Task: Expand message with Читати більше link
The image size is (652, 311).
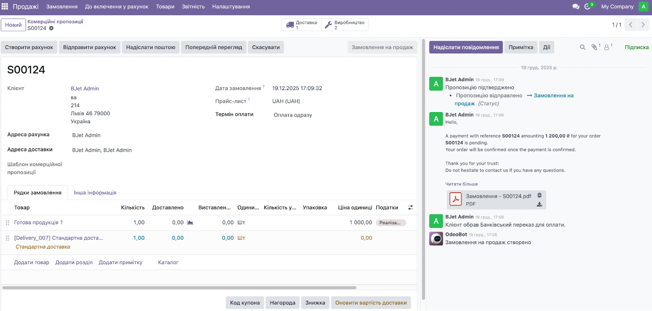Action: pyautogui.click(x=461, y=184)
